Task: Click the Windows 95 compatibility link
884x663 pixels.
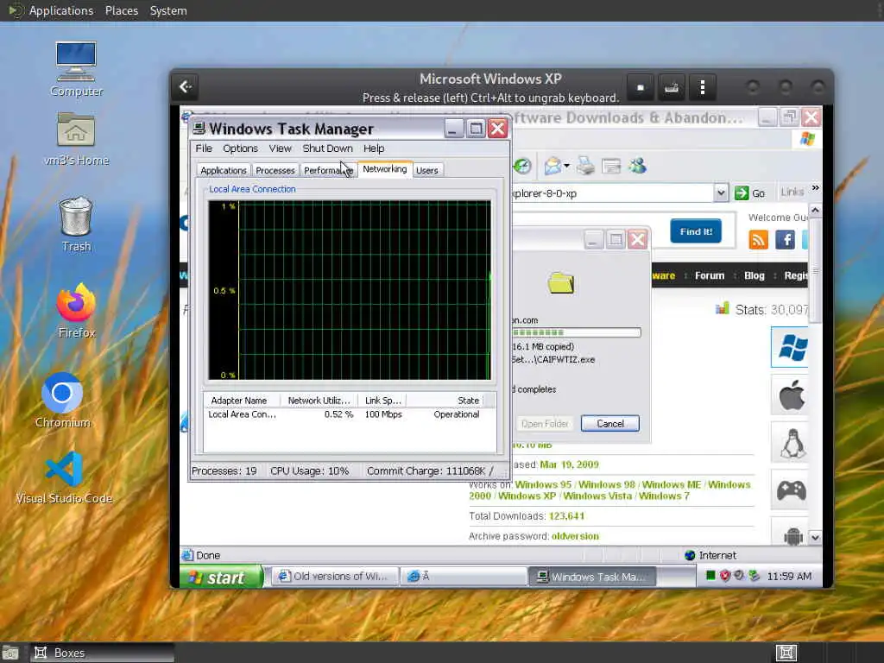Action: coord(543,484)
